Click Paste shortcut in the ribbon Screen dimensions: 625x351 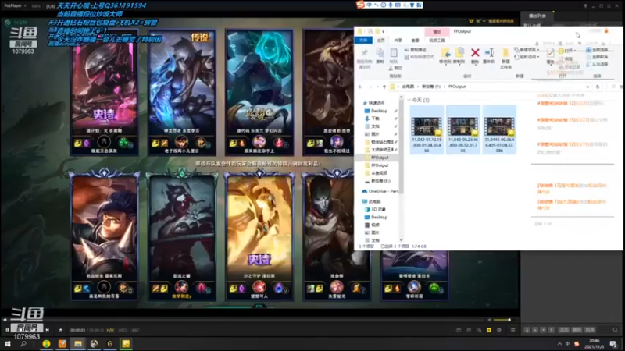[x=419, y=57]
